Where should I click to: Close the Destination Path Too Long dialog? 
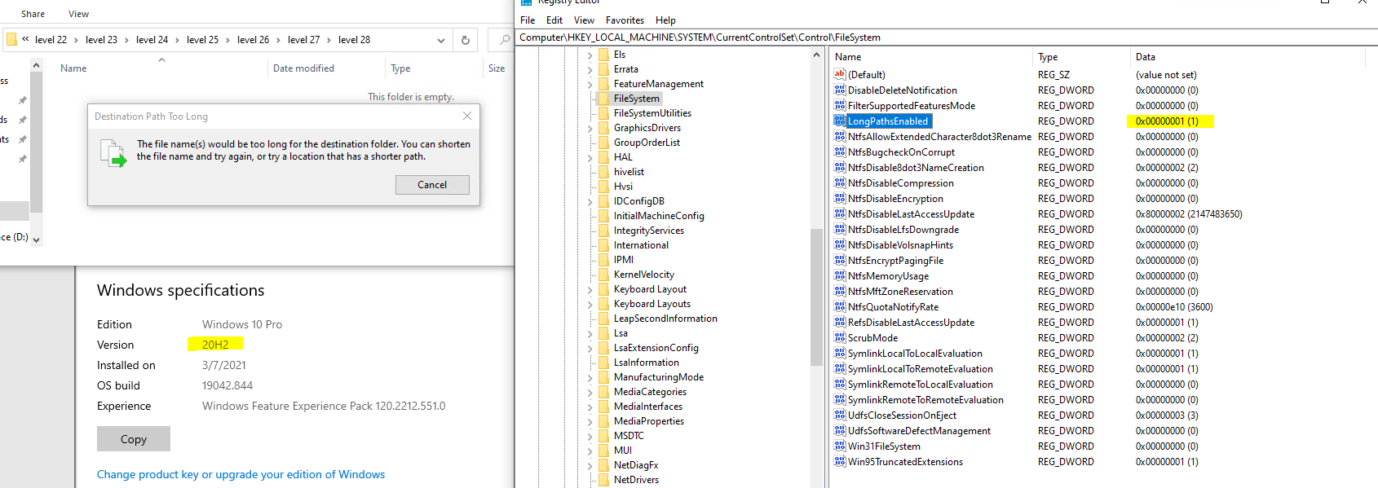[x=467, y=116]
